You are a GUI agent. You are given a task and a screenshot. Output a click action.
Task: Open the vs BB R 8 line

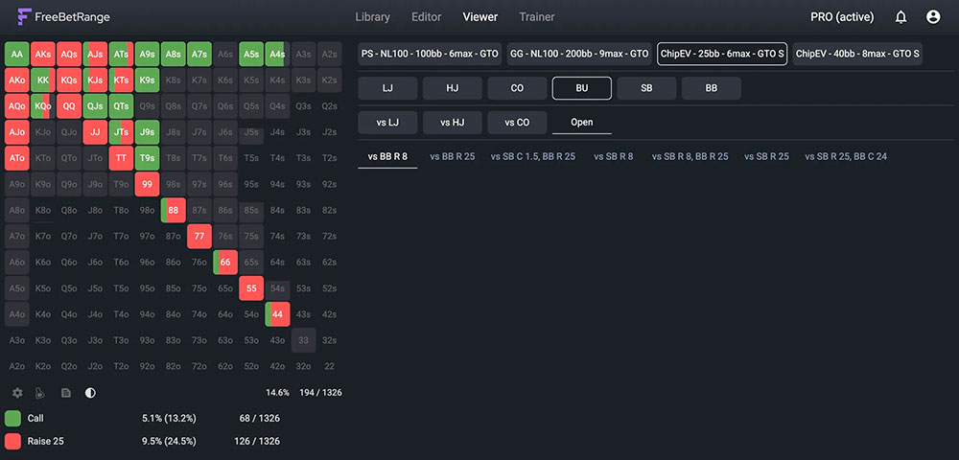tap(387, 156)
